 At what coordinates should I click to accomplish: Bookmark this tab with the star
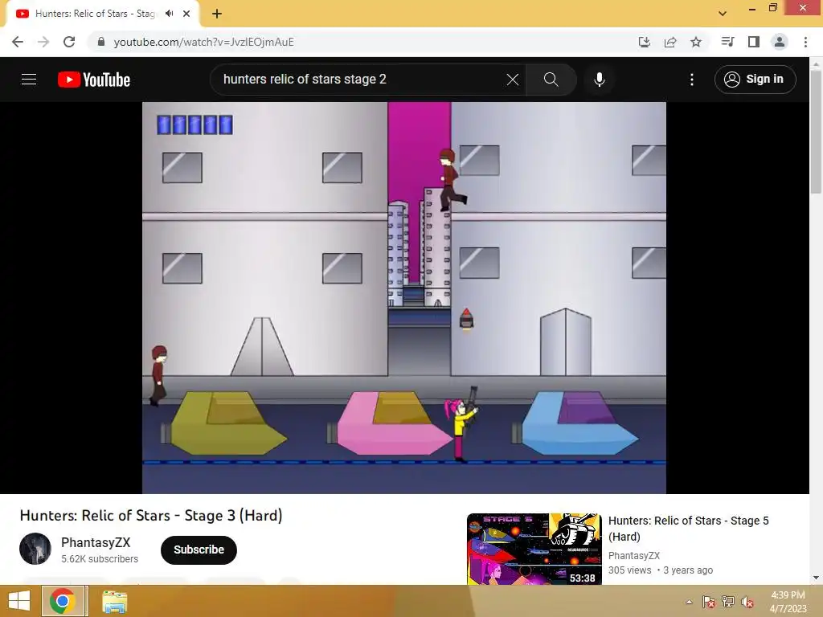[695, 42]
